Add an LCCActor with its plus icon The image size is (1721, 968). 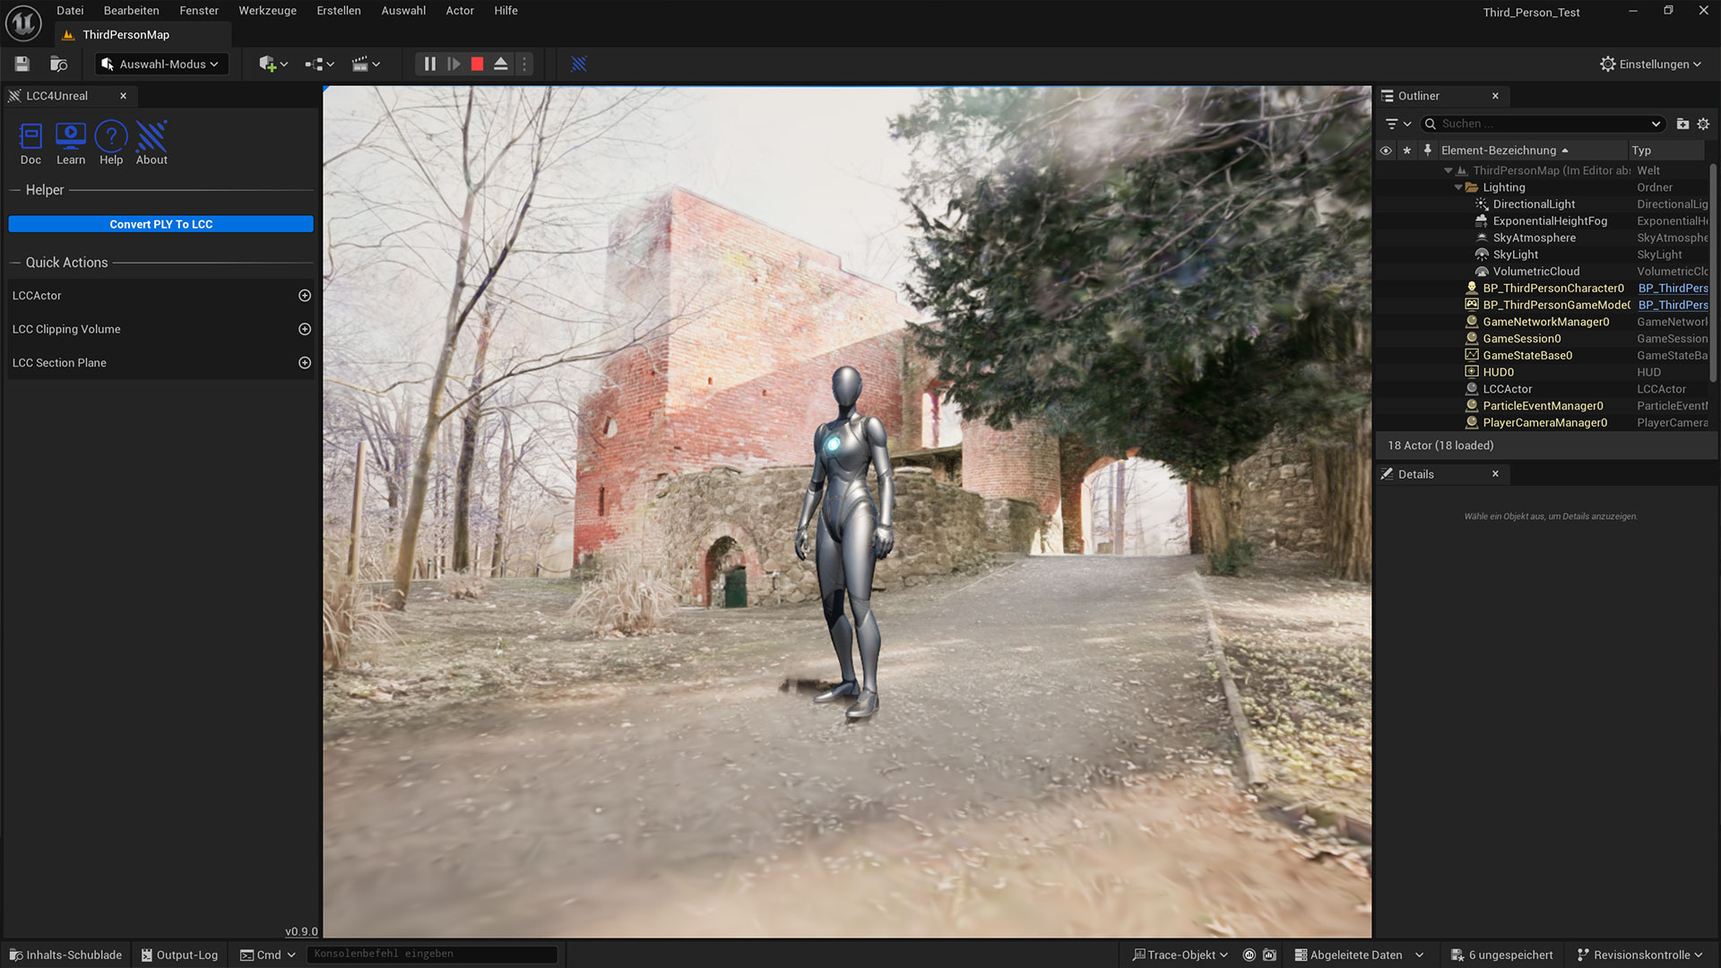point(305,296)
